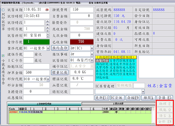This screenshot has width=175, height=126.
Task: Uncheck the 卡號未填不警告 checkbox
Action: click(3, 56)
